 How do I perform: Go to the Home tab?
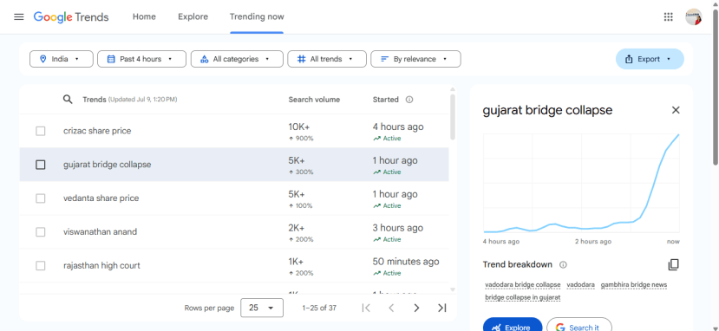tap(144, 17)
